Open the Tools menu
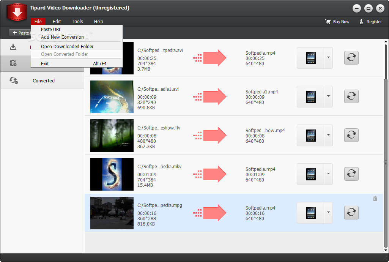 click(x=78, y=22)
